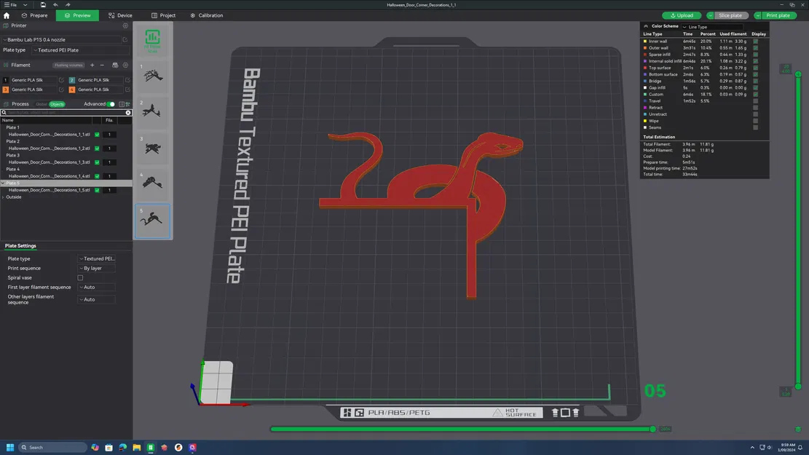Edit filament 3 Generic PLA Silk preset
The image size is (809, 455).
coord(61,90)
